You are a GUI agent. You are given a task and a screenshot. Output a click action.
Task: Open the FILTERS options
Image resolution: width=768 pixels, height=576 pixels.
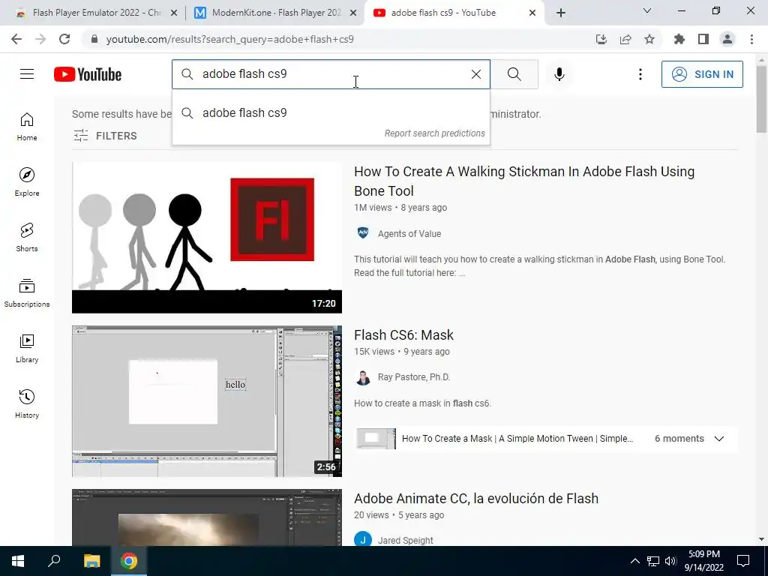105,136
